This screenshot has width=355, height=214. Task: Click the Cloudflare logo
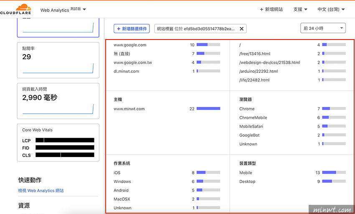pyautogui.click(x=15, y=9)
